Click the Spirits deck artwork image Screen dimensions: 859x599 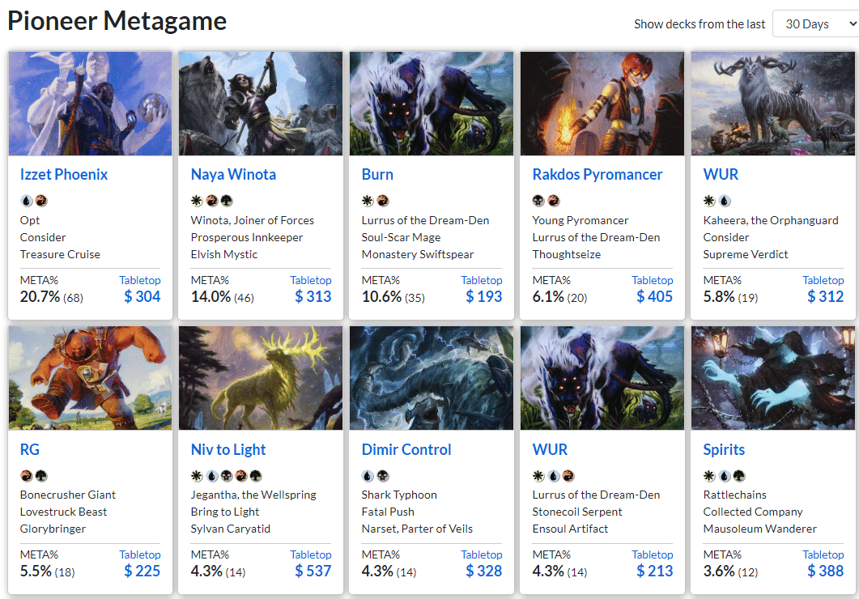(773, 378)
